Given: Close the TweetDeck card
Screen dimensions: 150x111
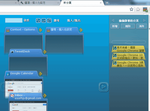Looking at the screenshot, I should 40,52.
